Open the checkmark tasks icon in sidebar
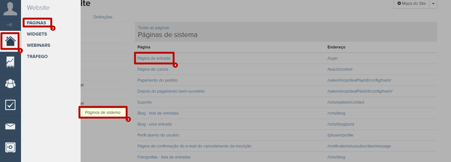The image size is (451, 162). click(10, 105)
